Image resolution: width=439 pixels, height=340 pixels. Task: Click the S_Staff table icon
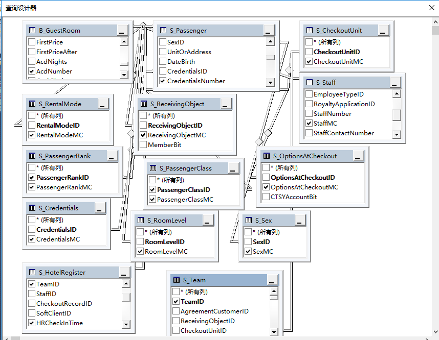(x=310, y=82)
